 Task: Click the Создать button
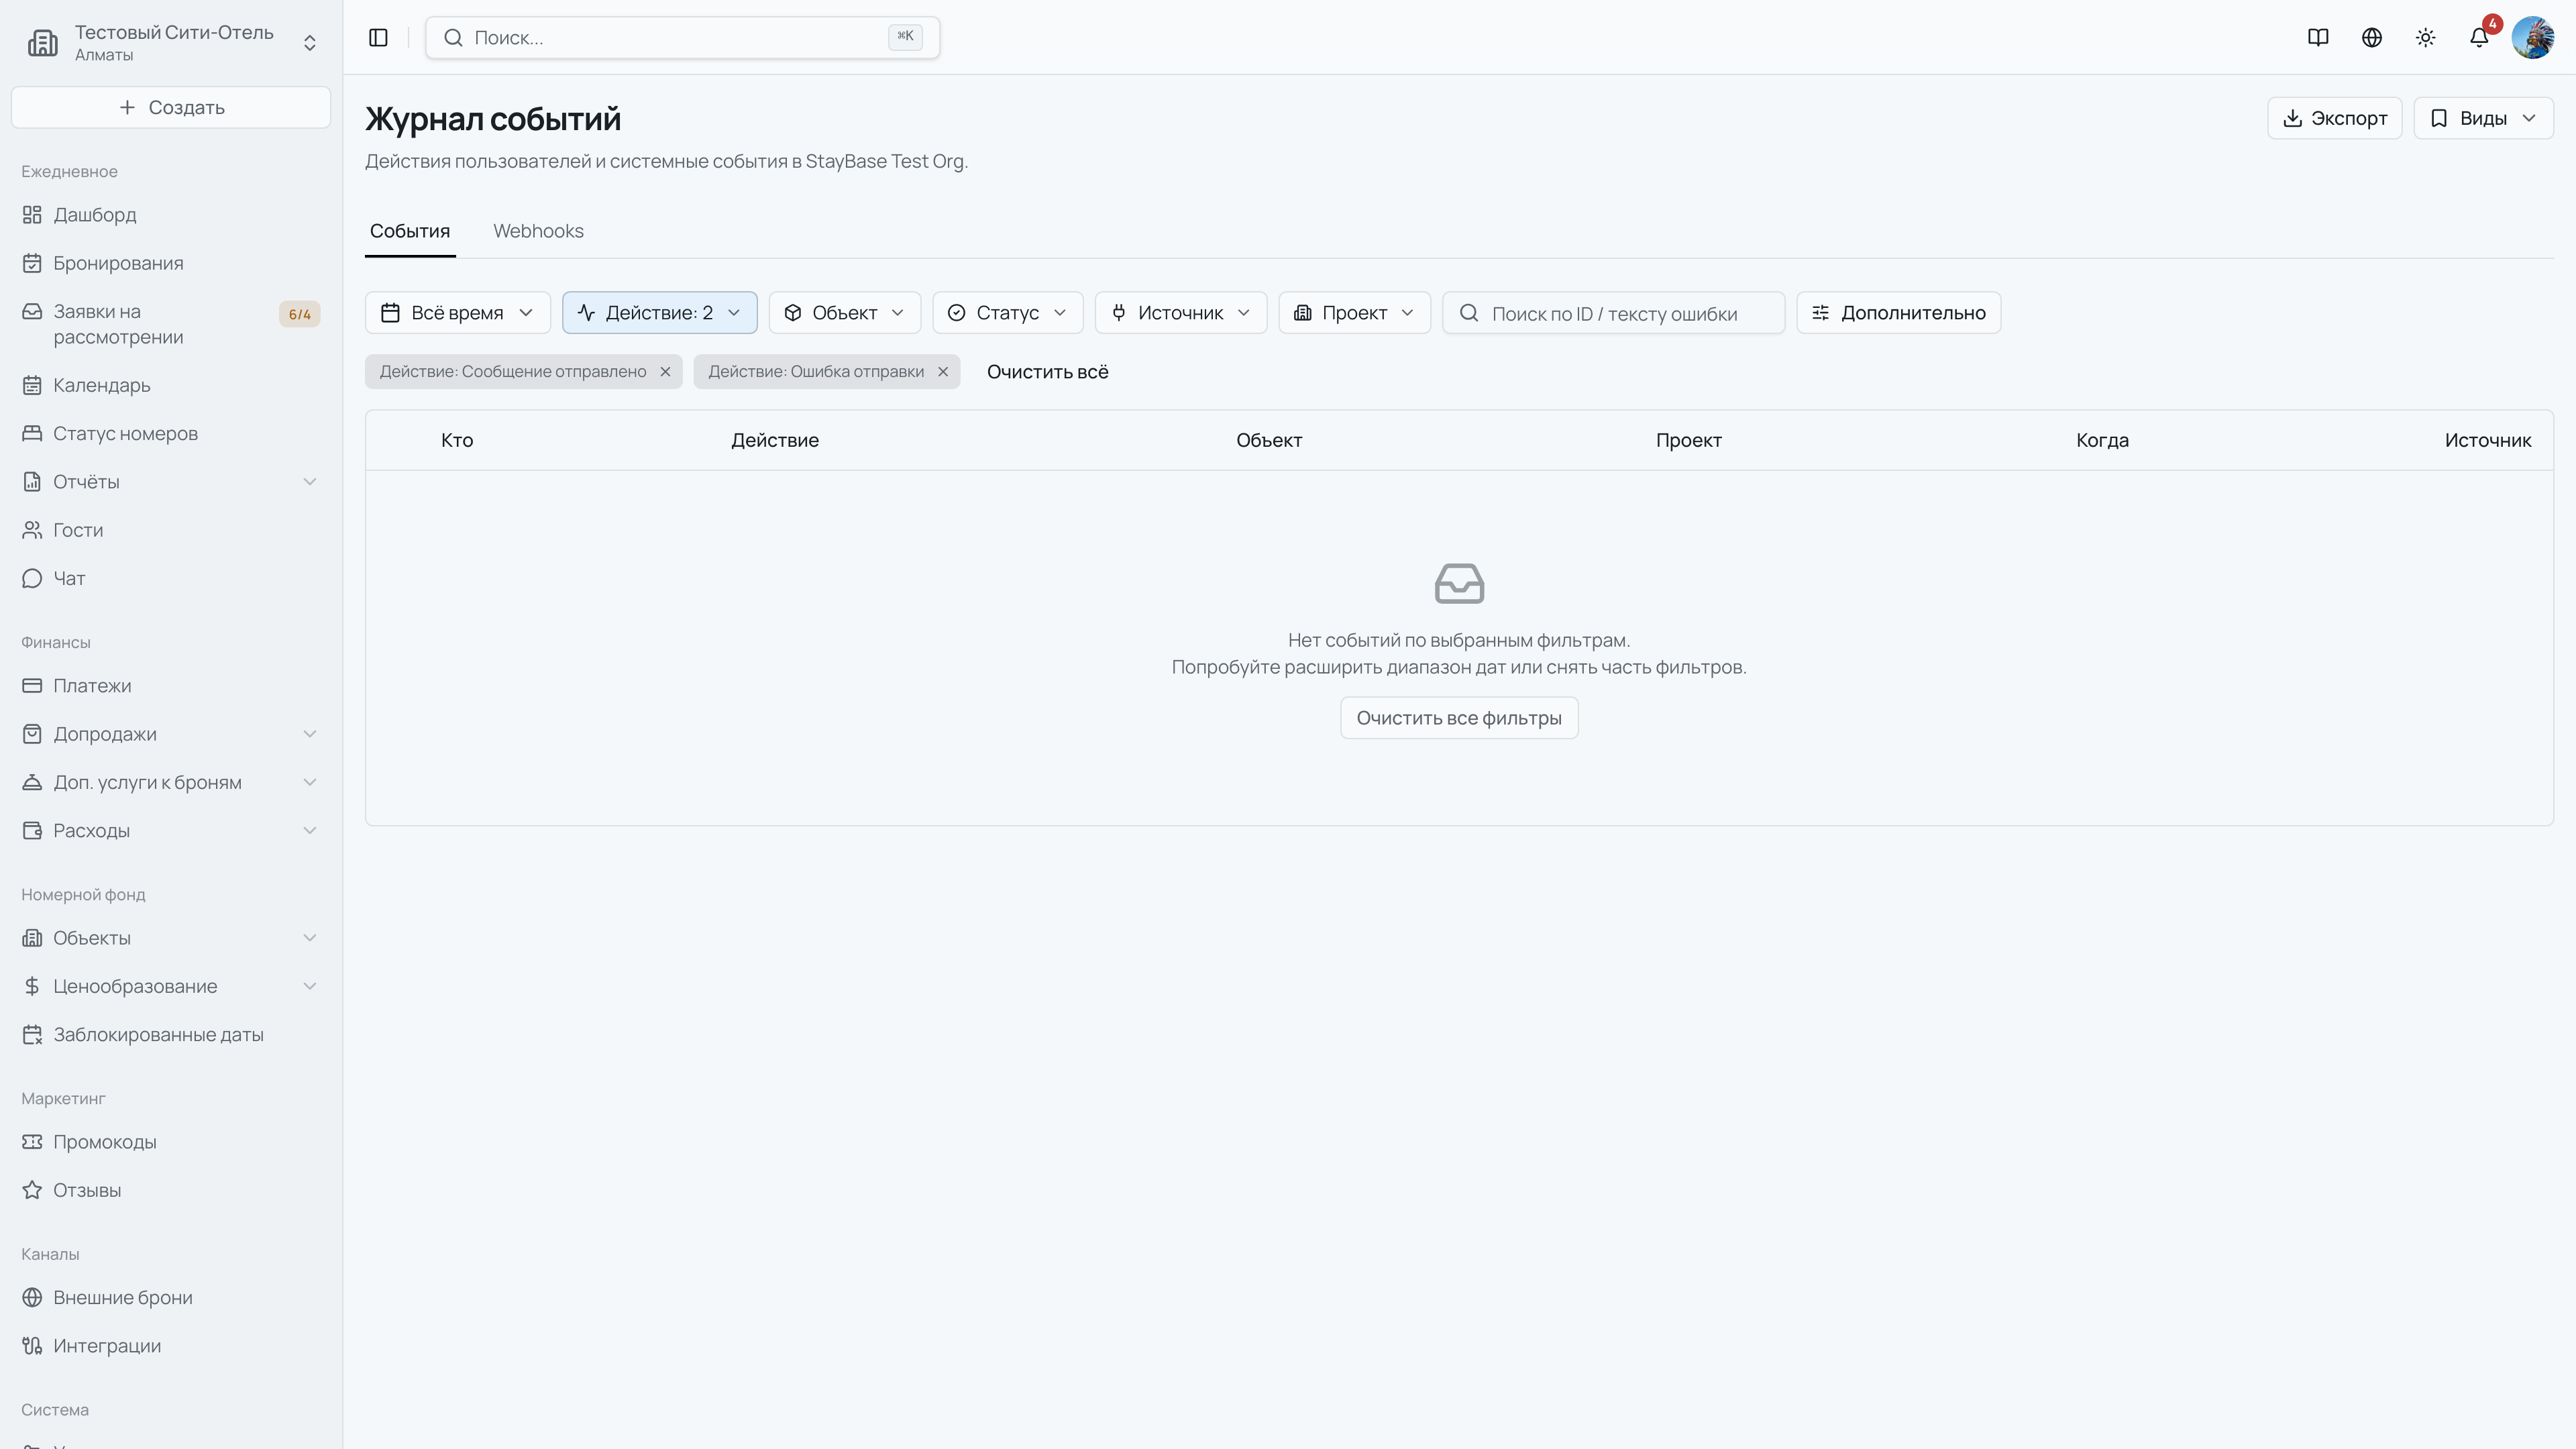click(x=171, y=107)
